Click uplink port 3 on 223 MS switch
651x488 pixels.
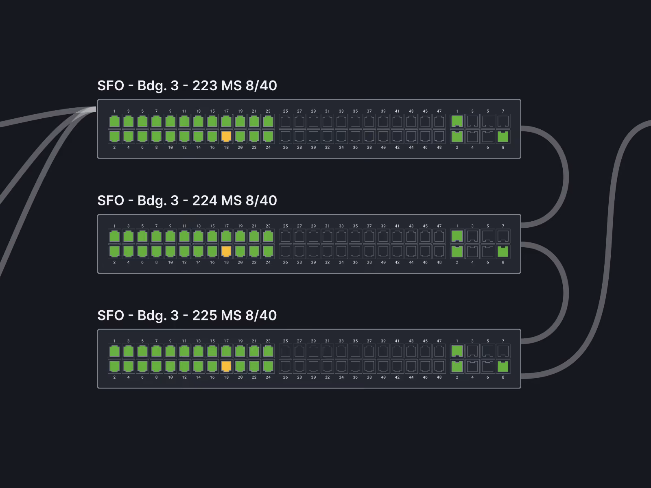(472, 121)
